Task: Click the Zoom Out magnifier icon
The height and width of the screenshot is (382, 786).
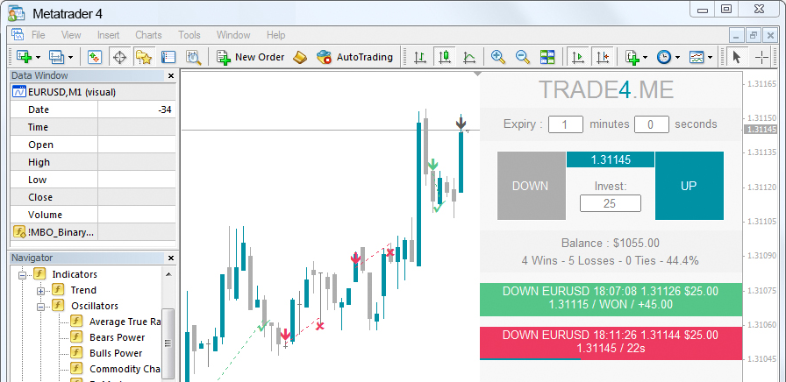Action: (x=523, y=57)
